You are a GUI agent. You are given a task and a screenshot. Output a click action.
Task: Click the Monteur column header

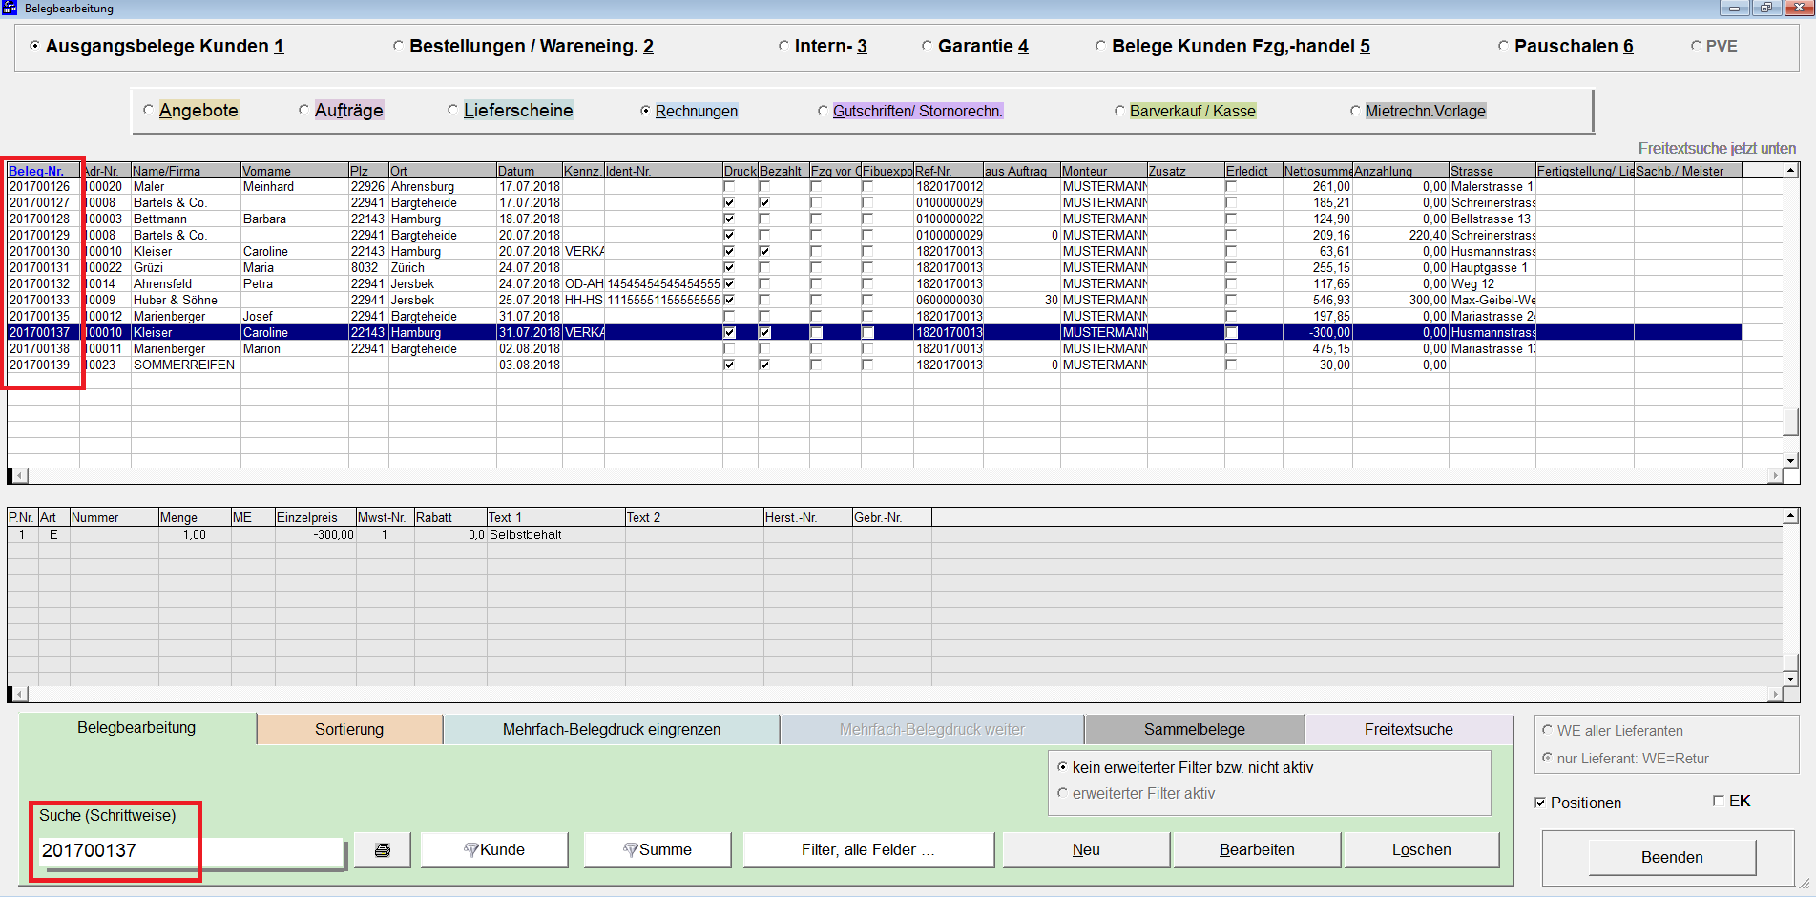[x=1103, y=171]
